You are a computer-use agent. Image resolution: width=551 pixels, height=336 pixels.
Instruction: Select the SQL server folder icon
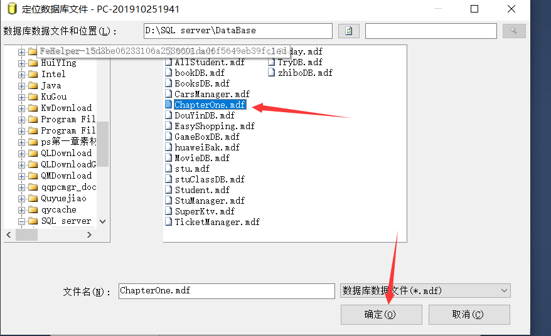pyautogui.click(x=33, y=221)
